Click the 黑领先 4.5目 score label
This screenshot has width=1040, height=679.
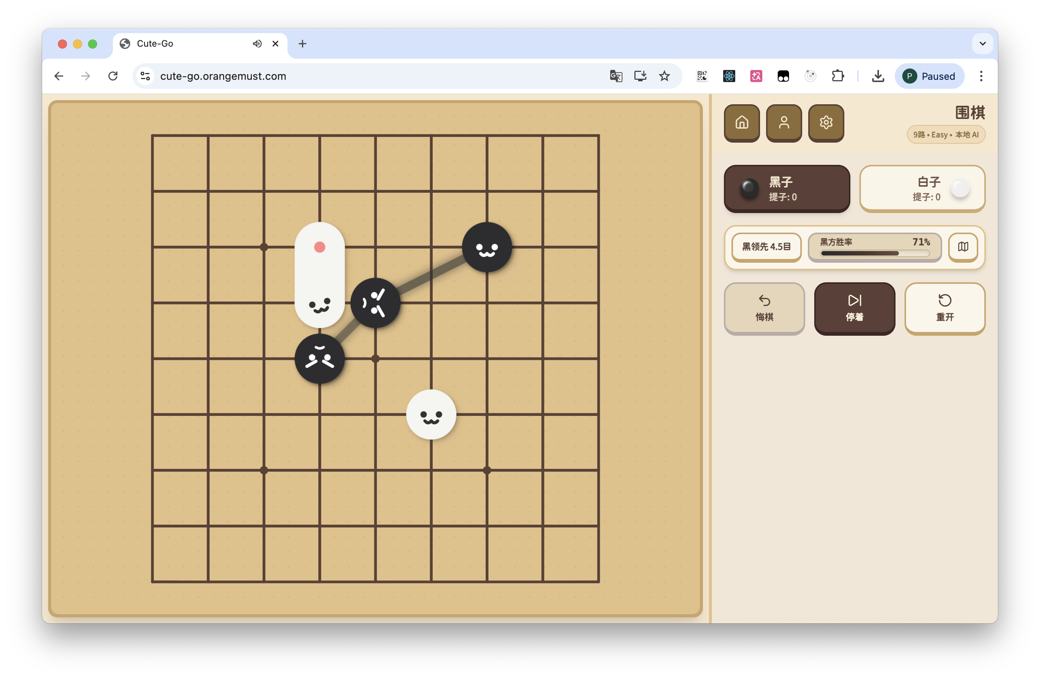pos(766,247)
